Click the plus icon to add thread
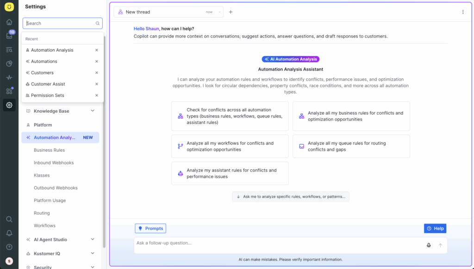The height and width of the screenshot is (269, 474). [231, 12]
